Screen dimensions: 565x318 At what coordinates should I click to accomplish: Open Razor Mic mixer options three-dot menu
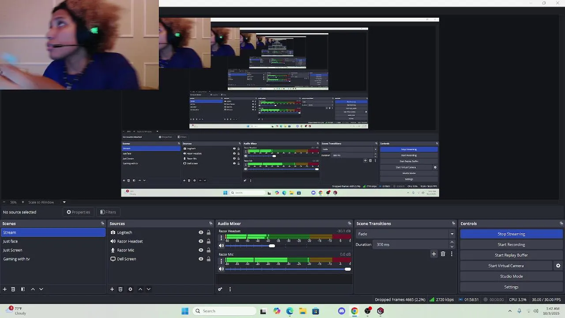[222, 261]
